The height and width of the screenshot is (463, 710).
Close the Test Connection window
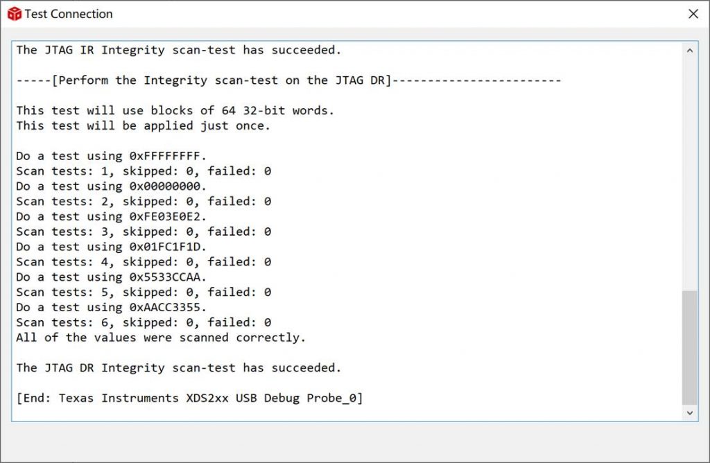[x=693, y=14]
